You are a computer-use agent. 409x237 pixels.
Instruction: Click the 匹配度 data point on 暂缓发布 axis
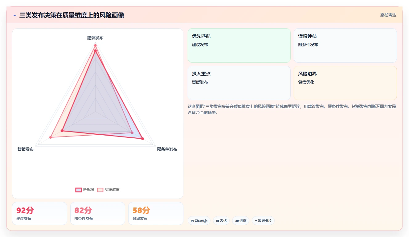point(62,131)
